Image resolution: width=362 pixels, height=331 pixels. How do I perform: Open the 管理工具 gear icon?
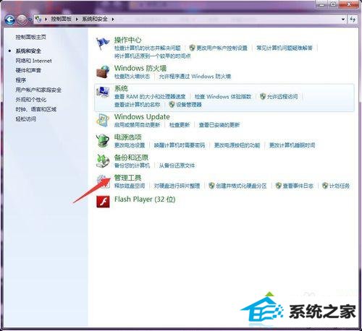(103, 181)
